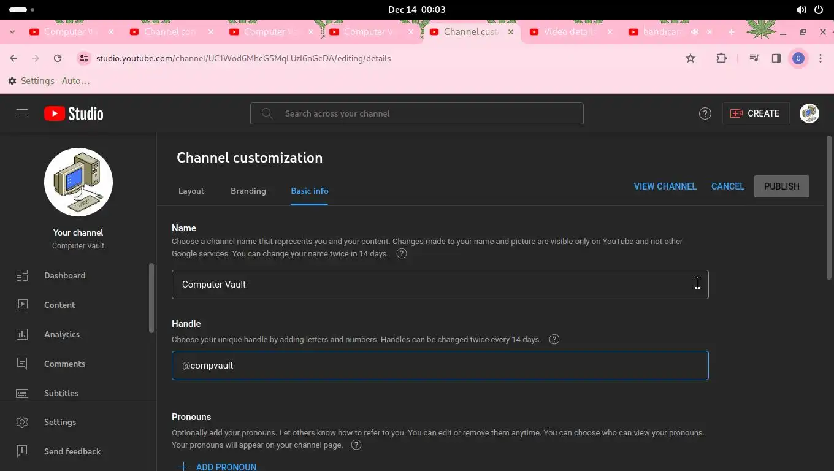Click the YouTube Studio logo

click(x=74, y=113)
